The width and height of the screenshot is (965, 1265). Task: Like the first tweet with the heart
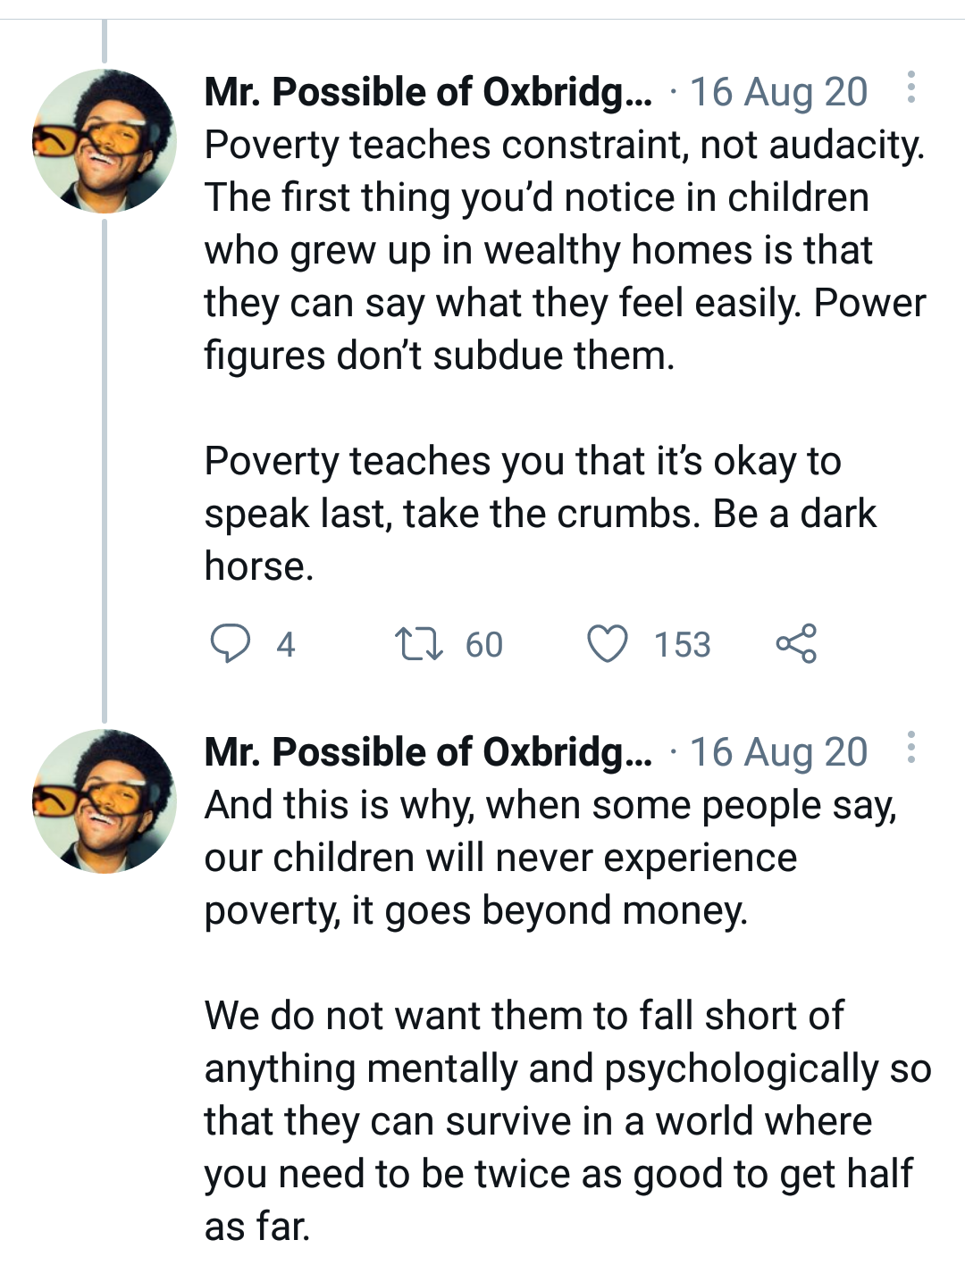(608, 643)
